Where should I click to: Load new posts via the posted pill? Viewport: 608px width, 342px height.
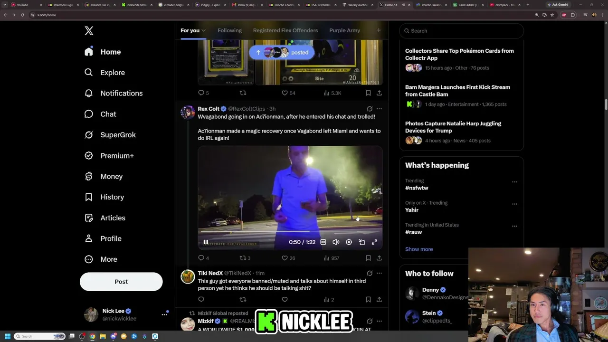[x=282, y=53]
